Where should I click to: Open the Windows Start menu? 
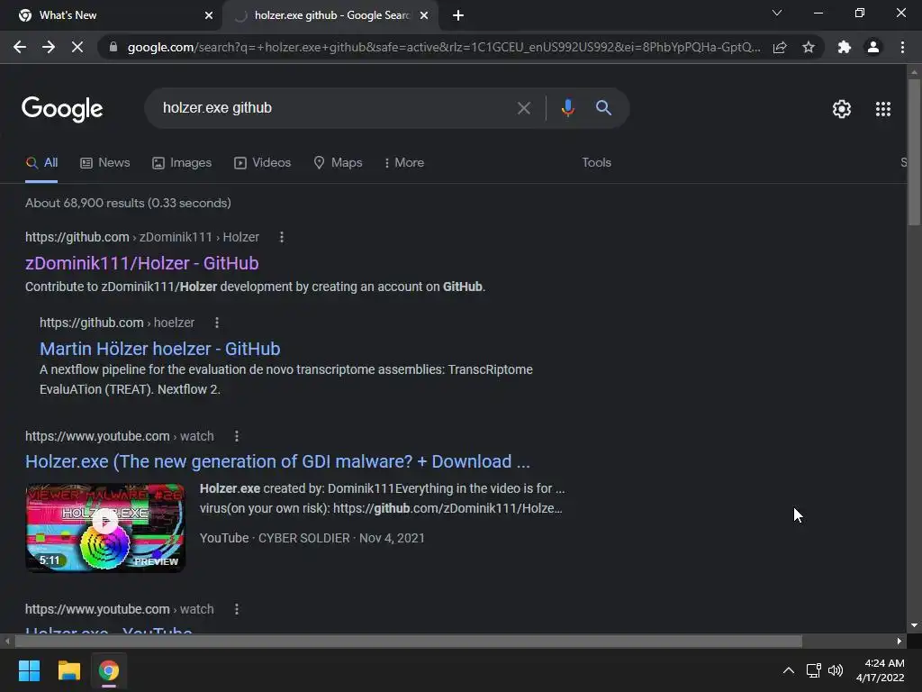pos(29,670)
